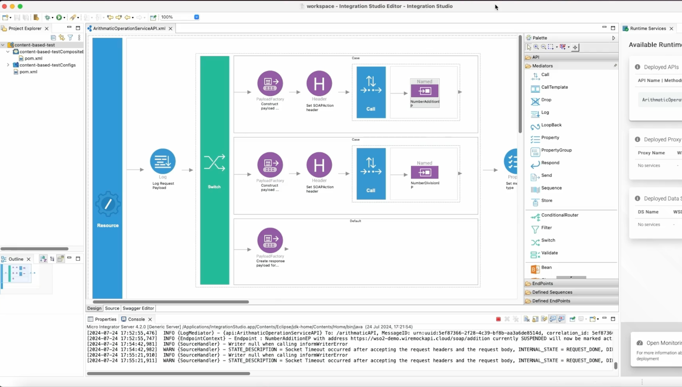The image size is (682, 387).
Task: Choose the palette Marquee tool
Action: tap(551, 47)
